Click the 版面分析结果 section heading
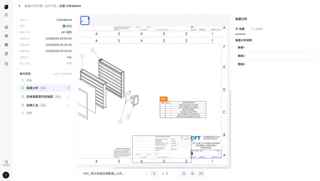This screenshot has height=181, width=320. (244, 40)
